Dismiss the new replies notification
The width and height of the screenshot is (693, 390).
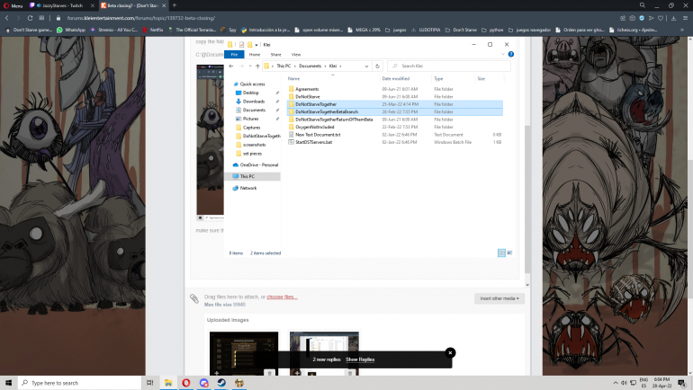tap(450, 352)
